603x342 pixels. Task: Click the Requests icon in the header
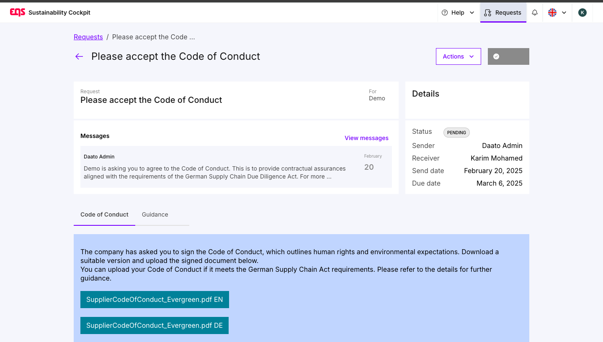487,13
